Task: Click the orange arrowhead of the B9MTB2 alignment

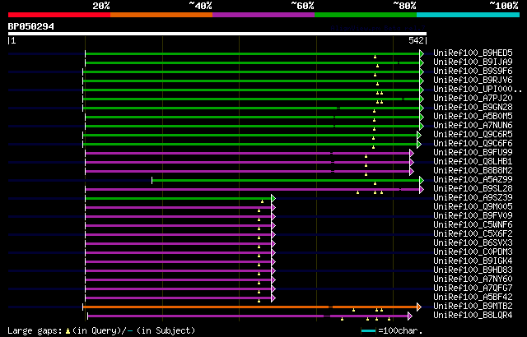Action: coord(419,307)
